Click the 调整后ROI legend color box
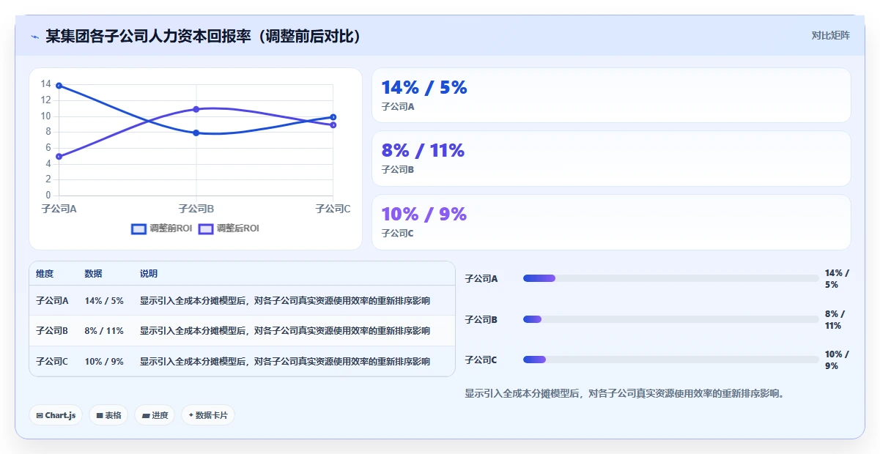880x454 pixels. tap(206, 228)
